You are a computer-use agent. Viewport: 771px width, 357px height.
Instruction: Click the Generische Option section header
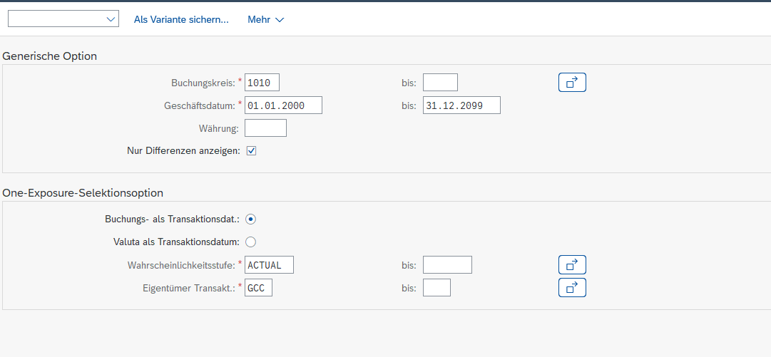pyautogui.click(x=50, y=56)
